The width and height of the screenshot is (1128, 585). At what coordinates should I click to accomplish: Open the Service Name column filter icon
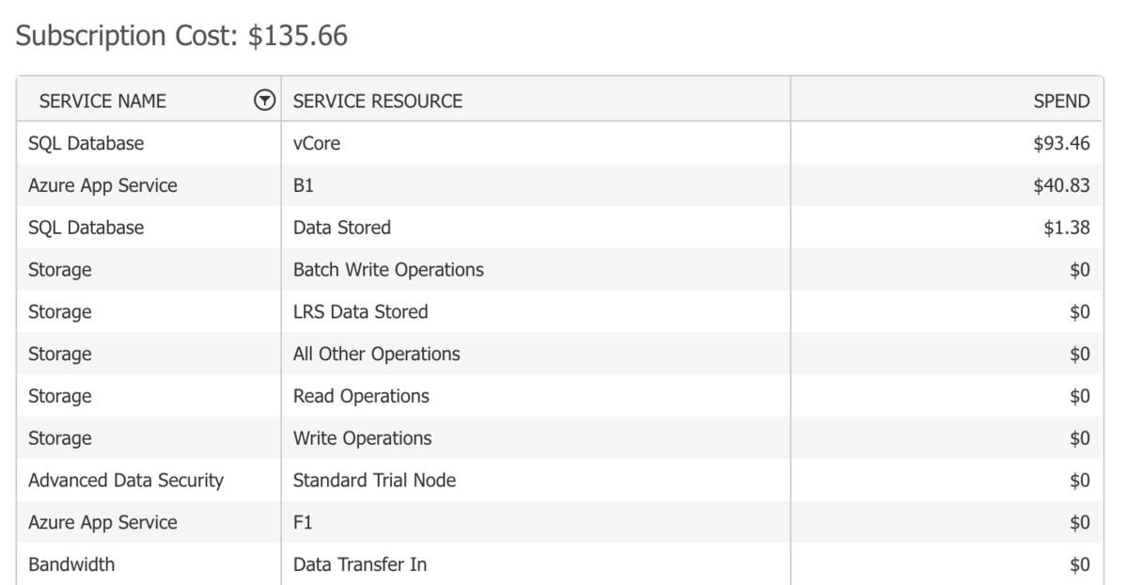tap(265, 101)
